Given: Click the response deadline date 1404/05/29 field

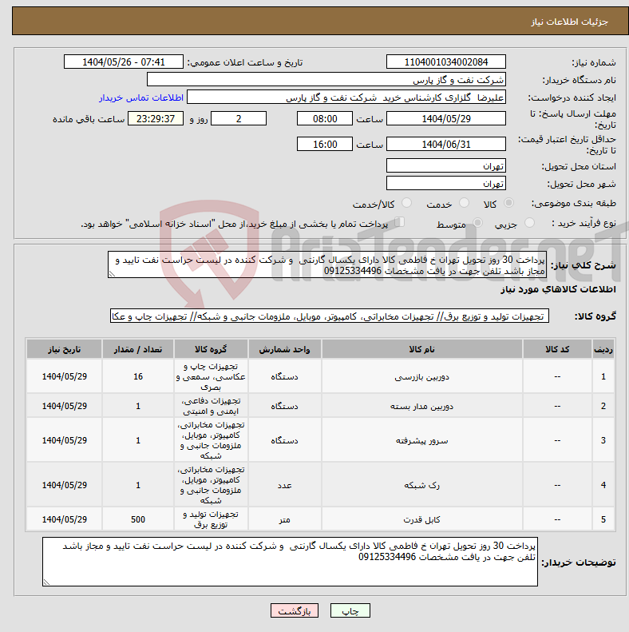Looking at the screenshot, I should point(445,118).
